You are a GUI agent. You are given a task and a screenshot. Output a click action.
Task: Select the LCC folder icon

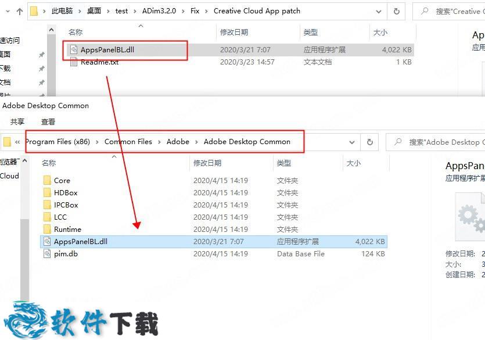[47, 217]
